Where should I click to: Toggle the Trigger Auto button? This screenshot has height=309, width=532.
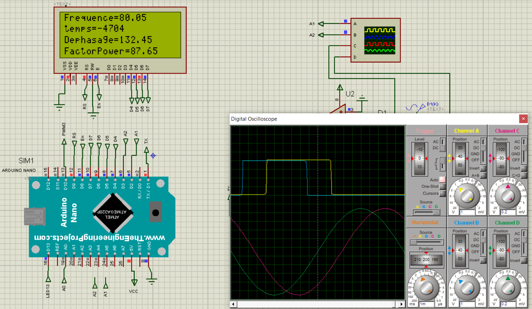[x=442, y=180]
